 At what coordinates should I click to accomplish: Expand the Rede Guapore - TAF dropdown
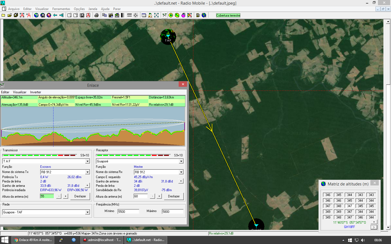pos(87,212)
